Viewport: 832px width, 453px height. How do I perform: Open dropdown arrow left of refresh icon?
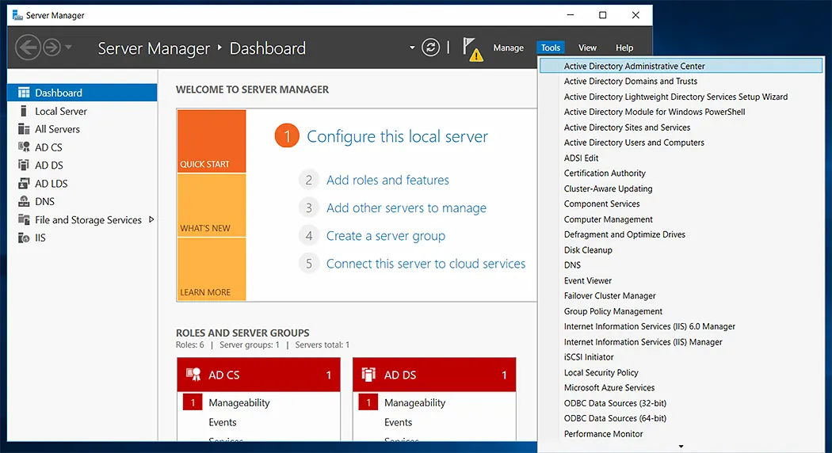[412, 48]
